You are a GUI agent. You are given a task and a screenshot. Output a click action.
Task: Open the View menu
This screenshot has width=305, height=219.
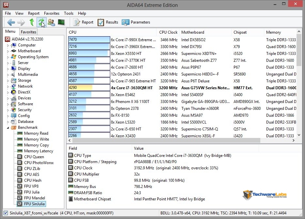[x=19, y=13]
